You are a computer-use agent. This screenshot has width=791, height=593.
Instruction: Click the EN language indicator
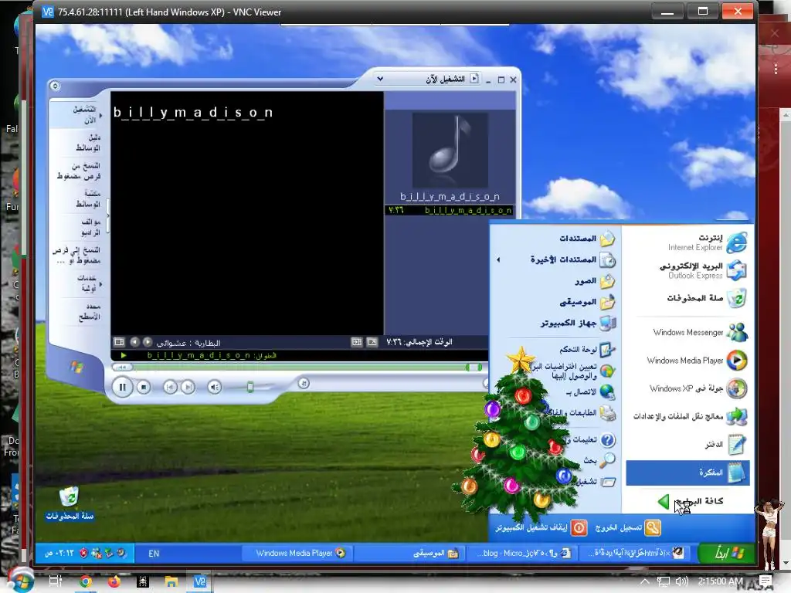154,554
